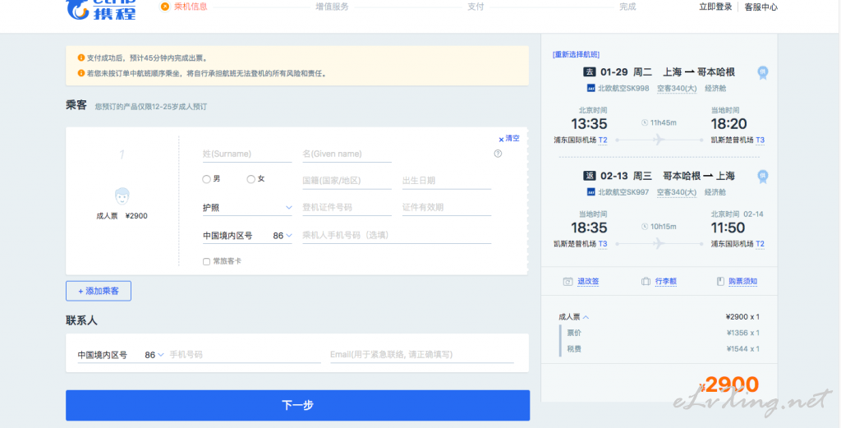
Task: Click the 11h45m duration clock icon
Action: point(645,123)
